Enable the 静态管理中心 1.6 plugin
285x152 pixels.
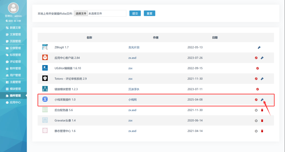pyautogui.click(x=256, y=131)
